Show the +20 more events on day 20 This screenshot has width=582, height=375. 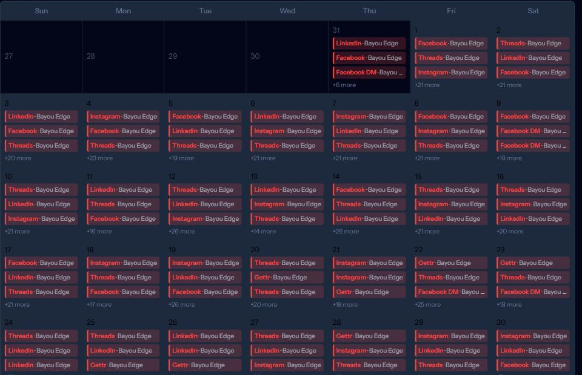tap(264, 305)
